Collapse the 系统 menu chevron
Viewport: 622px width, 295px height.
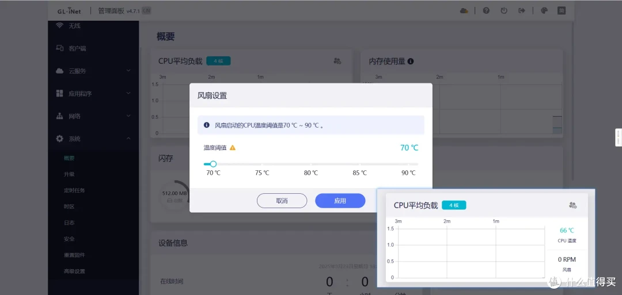(128, 139)
